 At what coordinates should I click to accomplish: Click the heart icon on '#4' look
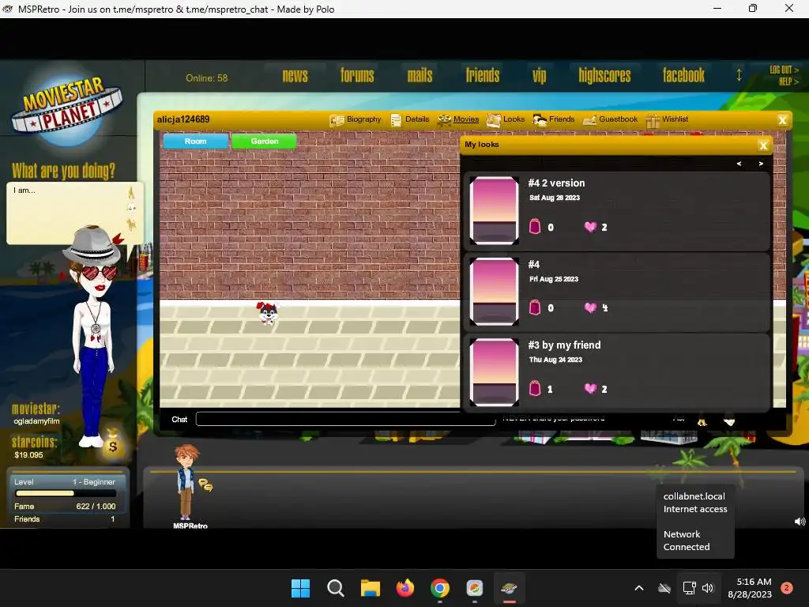pyautogui.click(x=590, y=308)
